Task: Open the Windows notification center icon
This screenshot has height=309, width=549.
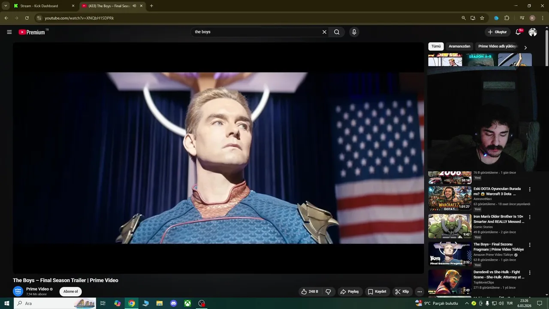Action: [x=540, y=303]
